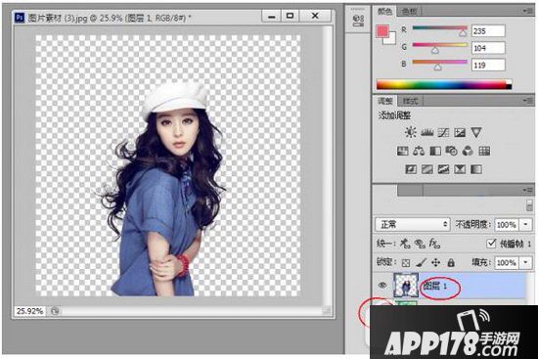Click the 图层 1 layer thumbnail
Image resolution: width=538 pixels, height=359 pixels.
(x=406, y=285)
